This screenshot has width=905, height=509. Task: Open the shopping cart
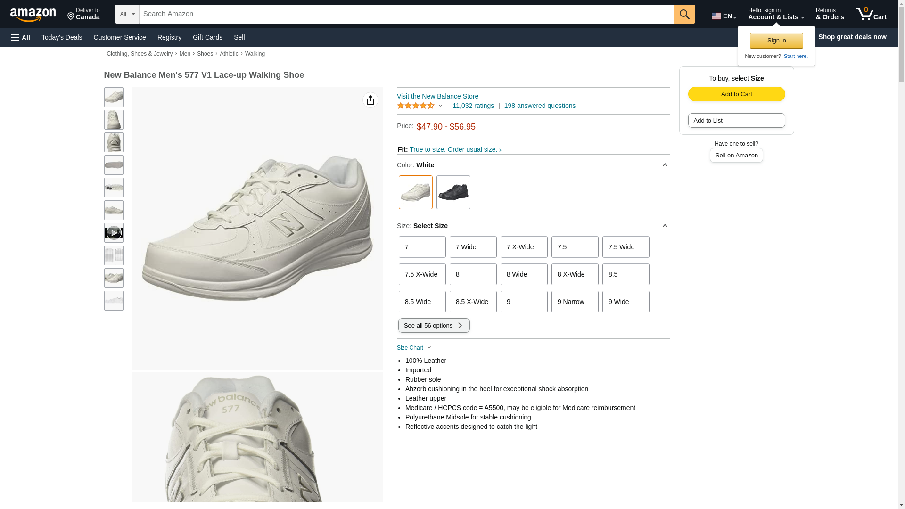871,14
